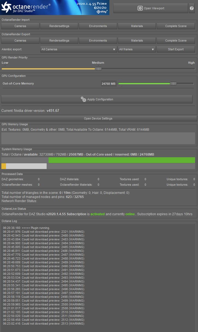Click the Open Device Settings button

tap(98, 118)
